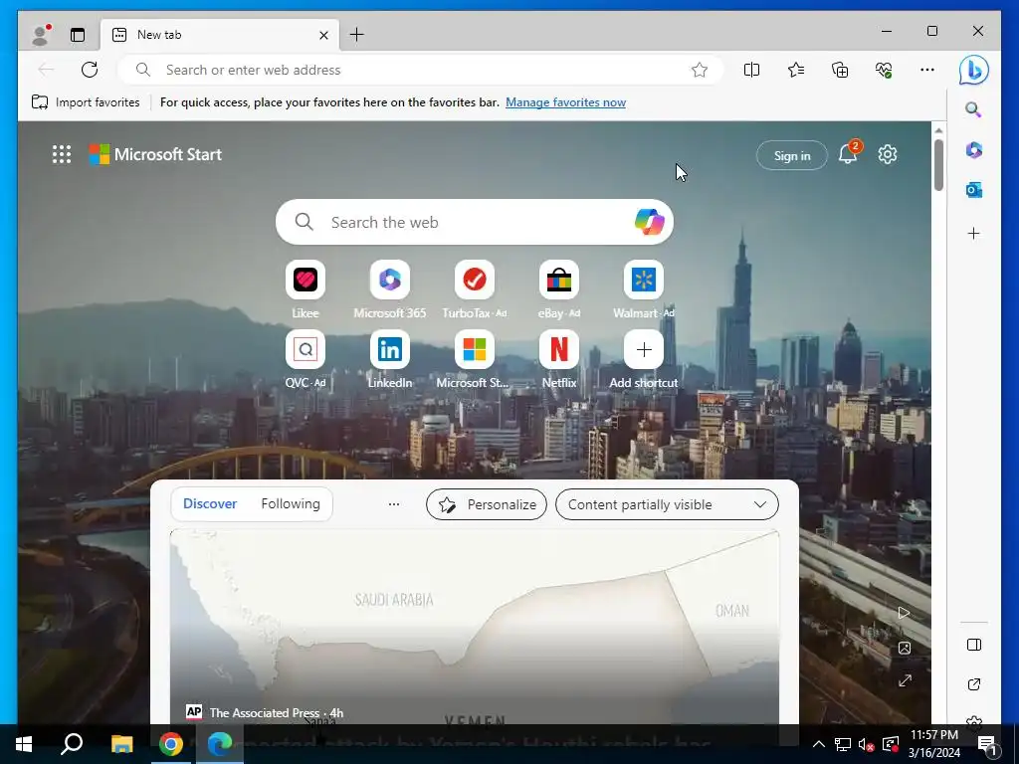Close the New tab tab
Image resolution: width=1019 pixels, height=764 pixels.
[323, 35]
